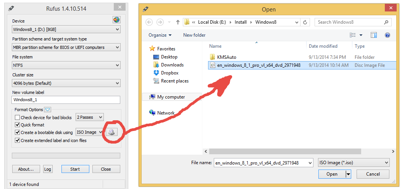Go forward in the Open dialog
This screenshot has width=402, height=189.
(x=160, y=22)
